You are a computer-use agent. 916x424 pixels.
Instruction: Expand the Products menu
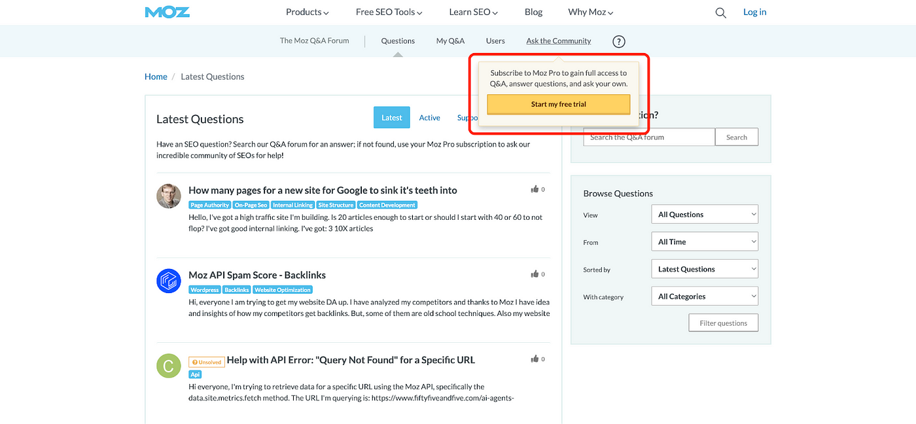pos(307,12)
